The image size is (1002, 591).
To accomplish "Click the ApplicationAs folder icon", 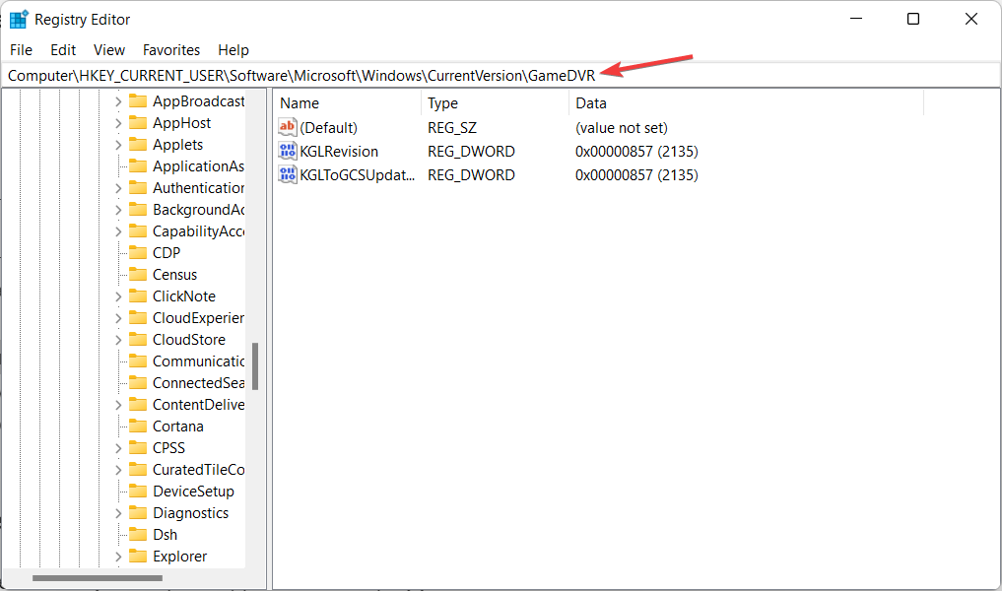I will (x=137, y=166).
